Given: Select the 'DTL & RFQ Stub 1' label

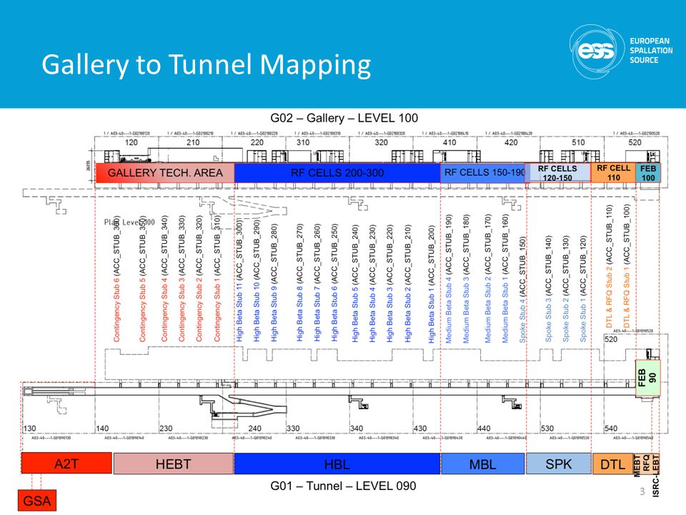Looking at the screenshot, I should (626, 298).
